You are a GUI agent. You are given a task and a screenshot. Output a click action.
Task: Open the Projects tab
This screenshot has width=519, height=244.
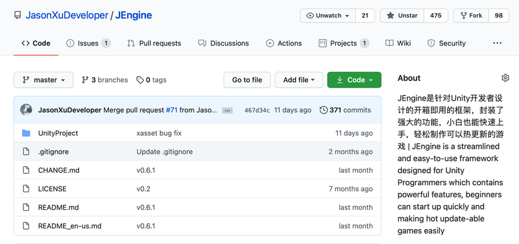(x=344, y=43)
